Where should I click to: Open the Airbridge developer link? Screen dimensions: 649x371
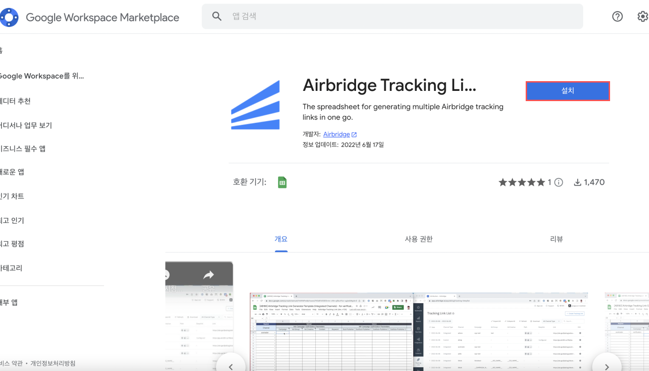pyautogui.click(x=337, y=134)
